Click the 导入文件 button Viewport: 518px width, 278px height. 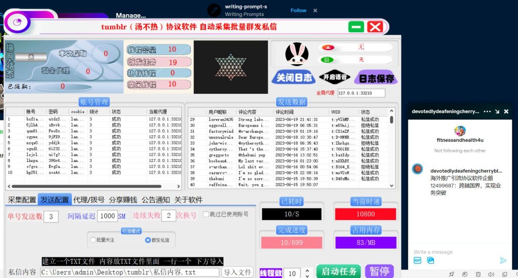point(237,272)
